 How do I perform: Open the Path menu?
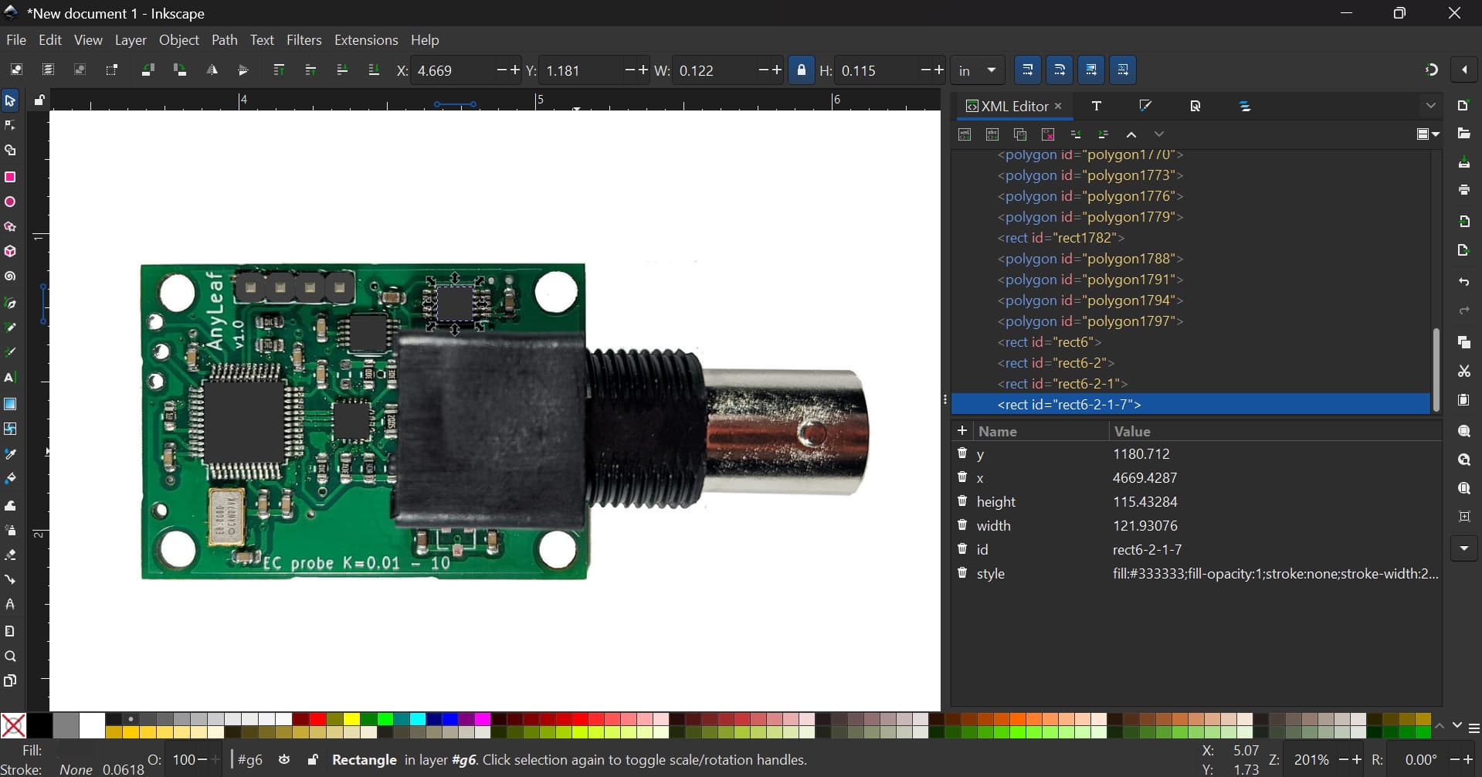(x=225, y=40)
